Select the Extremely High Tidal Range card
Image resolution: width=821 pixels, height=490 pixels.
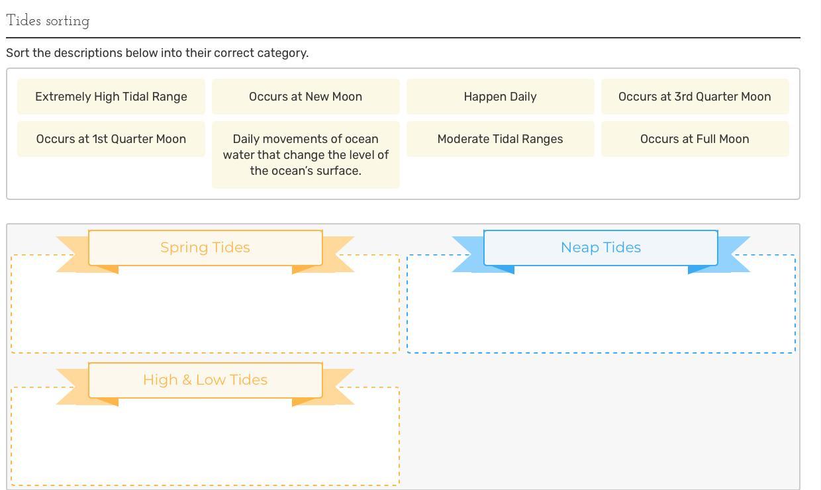click(111, 97)
